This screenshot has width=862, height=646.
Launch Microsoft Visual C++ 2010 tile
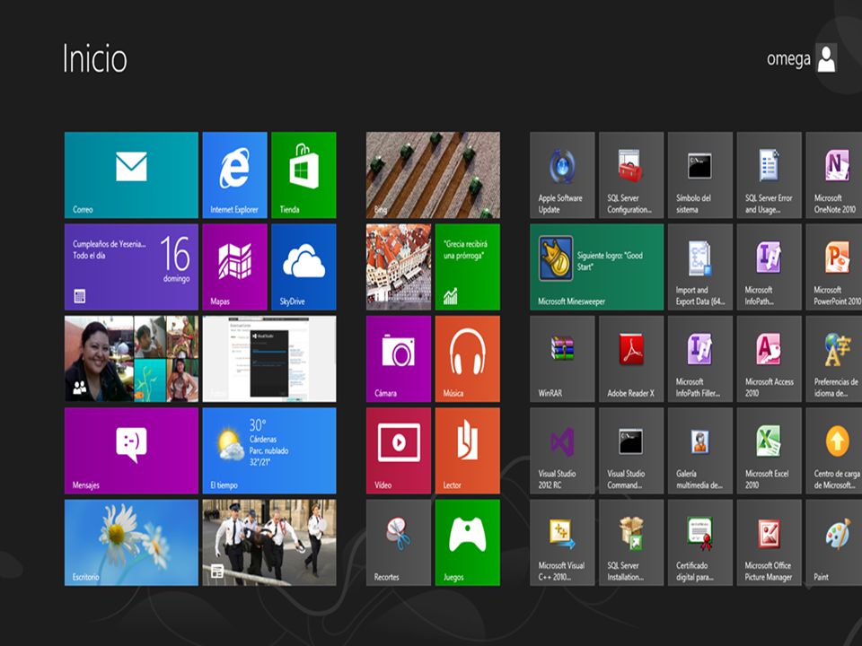(x=562, y=542)
